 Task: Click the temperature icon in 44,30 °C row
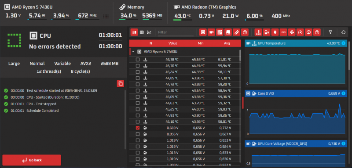[x=146, y=91]
